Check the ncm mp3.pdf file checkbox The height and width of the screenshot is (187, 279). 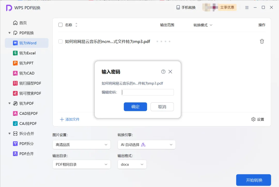click(x=60, y=41)
